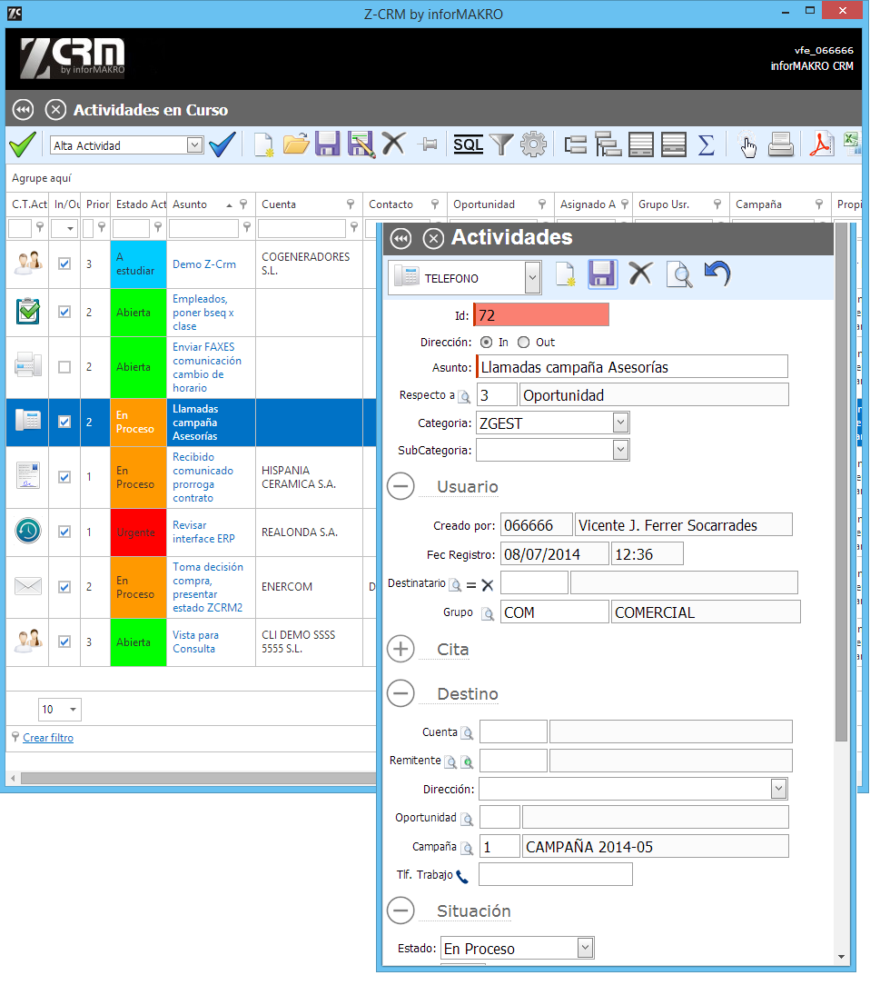Check the box in Enviar FAXES row

[64, 366]
